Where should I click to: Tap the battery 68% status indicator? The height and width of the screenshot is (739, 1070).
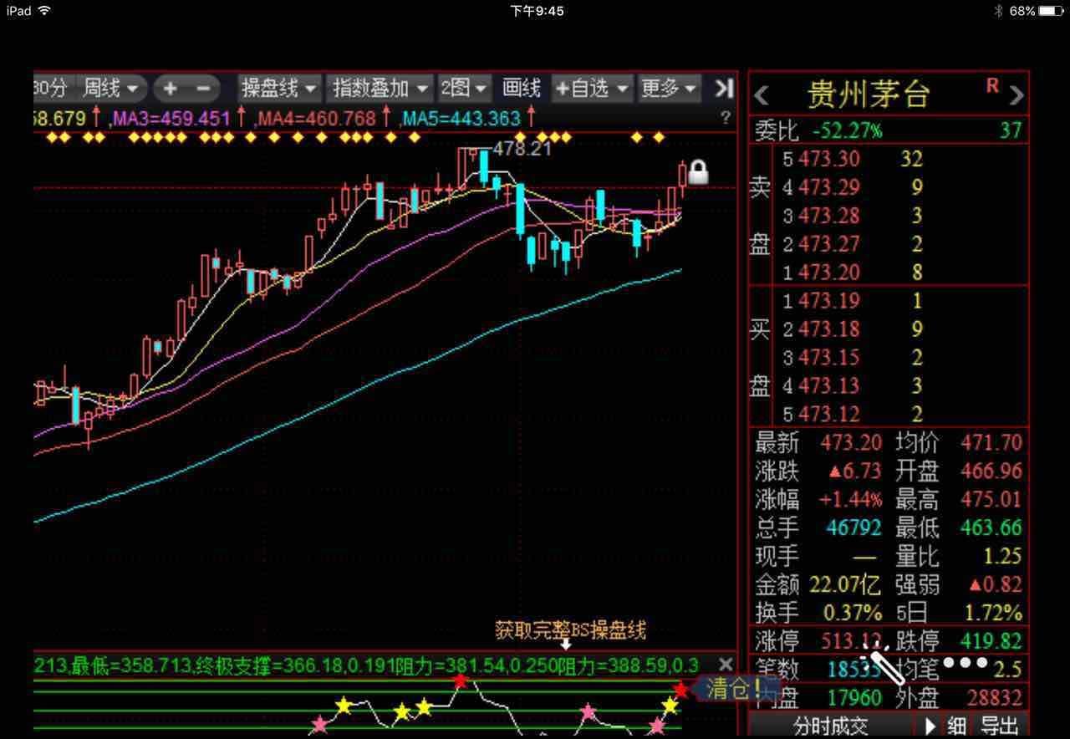point(1035,11)
